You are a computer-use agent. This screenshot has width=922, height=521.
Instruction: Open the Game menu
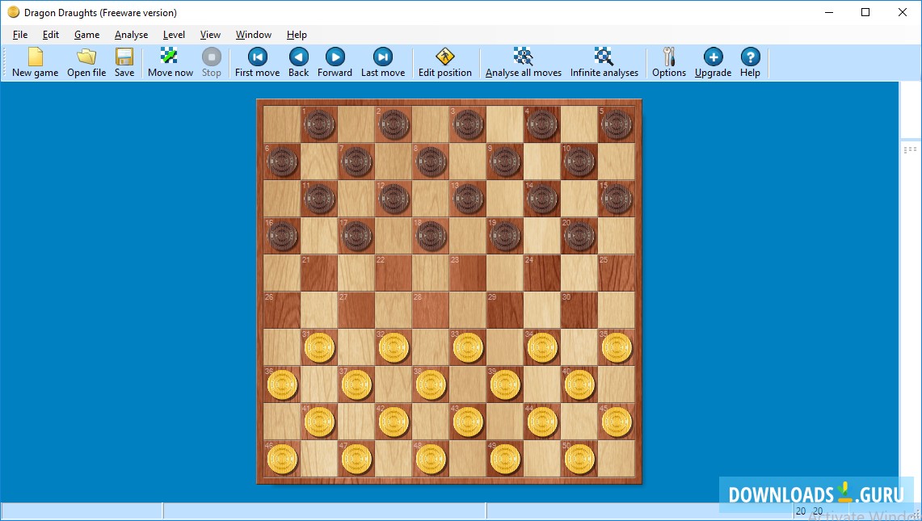[x=86, y=35]
